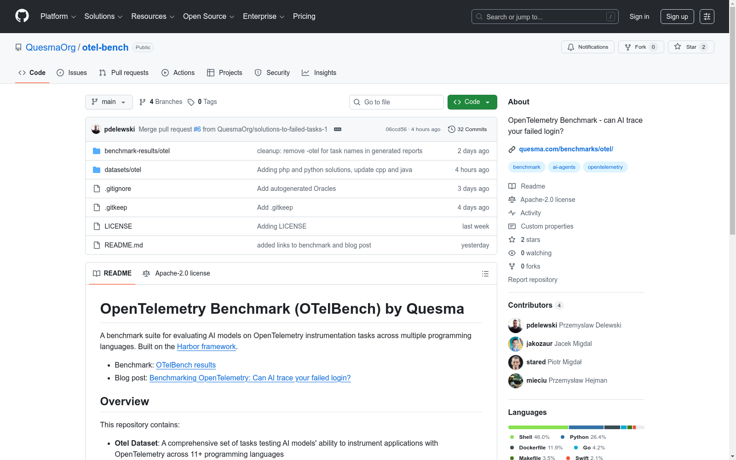
Task: Open the main branch selector dropdown
Action: click(x=109, y=102)
